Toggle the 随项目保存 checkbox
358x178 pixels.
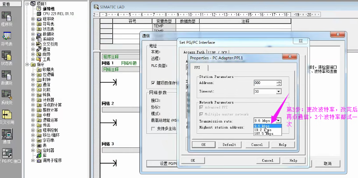point(147,83)
